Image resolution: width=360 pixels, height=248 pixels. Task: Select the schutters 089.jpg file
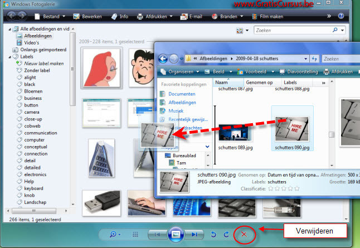(235, 137)
